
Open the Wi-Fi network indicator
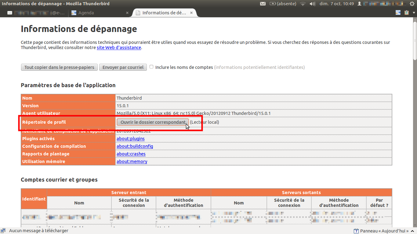coord(303,4)
